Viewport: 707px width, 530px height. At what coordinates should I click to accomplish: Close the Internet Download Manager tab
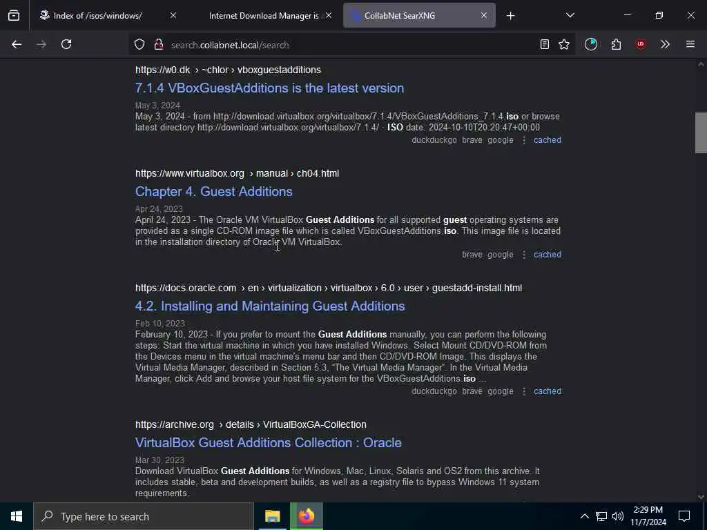[x=329, y=15]
